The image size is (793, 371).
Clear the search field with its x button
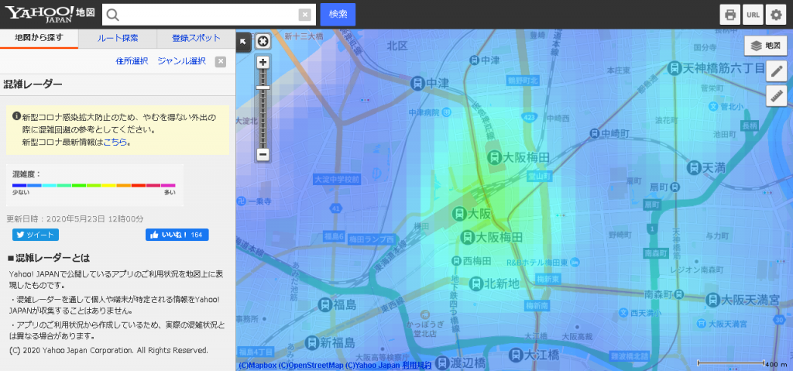[304, 15]
